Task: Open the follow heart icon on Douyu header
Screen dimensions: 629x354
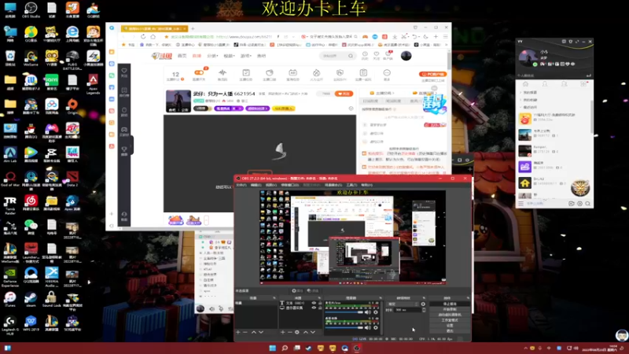Action: [377, 55]
